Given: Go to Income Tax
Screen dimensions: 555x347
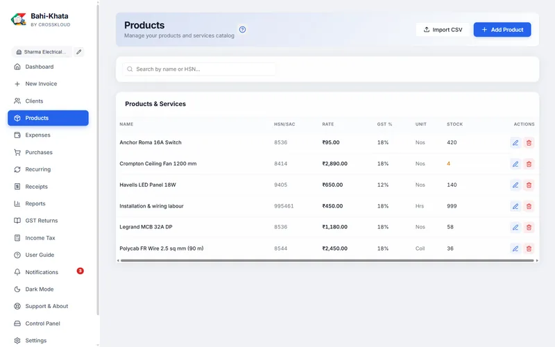Looking at the screenshot, I should tap(48, 238).
